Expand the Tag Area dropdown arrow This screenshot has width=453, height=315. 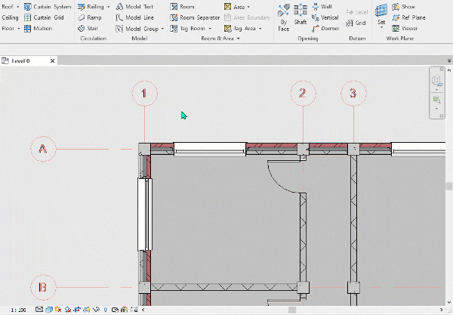[x=260, y=29]
